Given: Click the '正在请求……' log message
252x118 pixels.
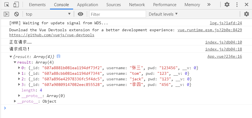Looking at the screenshot, I should [x=20, y=42].
